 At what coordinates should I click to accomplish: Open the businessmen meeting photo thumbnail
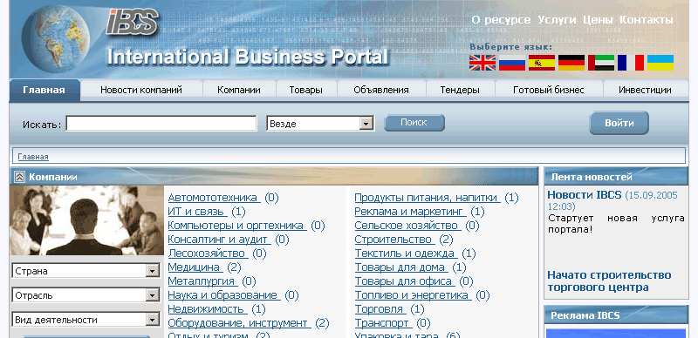pos(86,220)
